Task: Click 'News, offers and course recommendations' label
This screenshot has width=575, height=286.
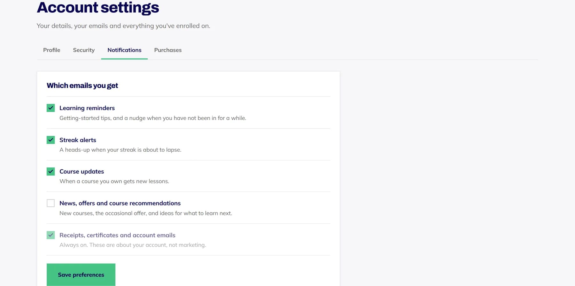Action: pos(120,203)
